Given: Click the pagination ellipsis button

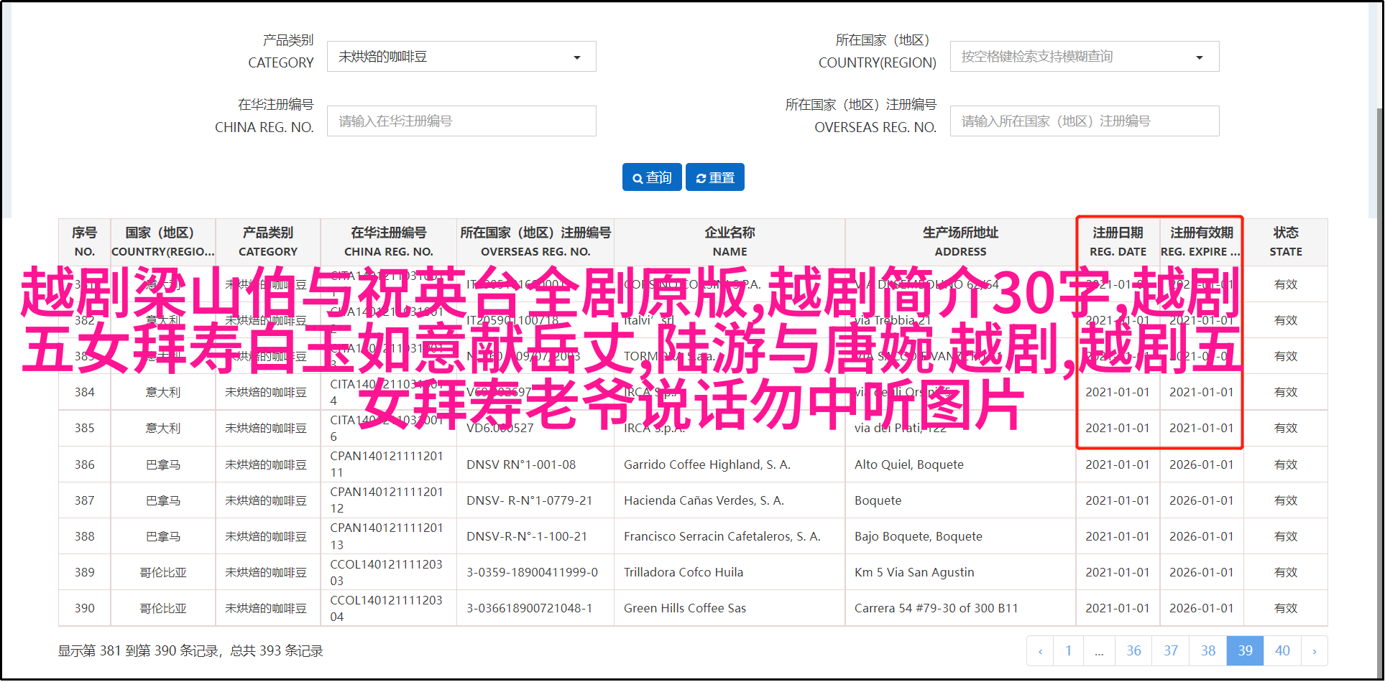Looking at the screenshot, I should (1099, 651).
